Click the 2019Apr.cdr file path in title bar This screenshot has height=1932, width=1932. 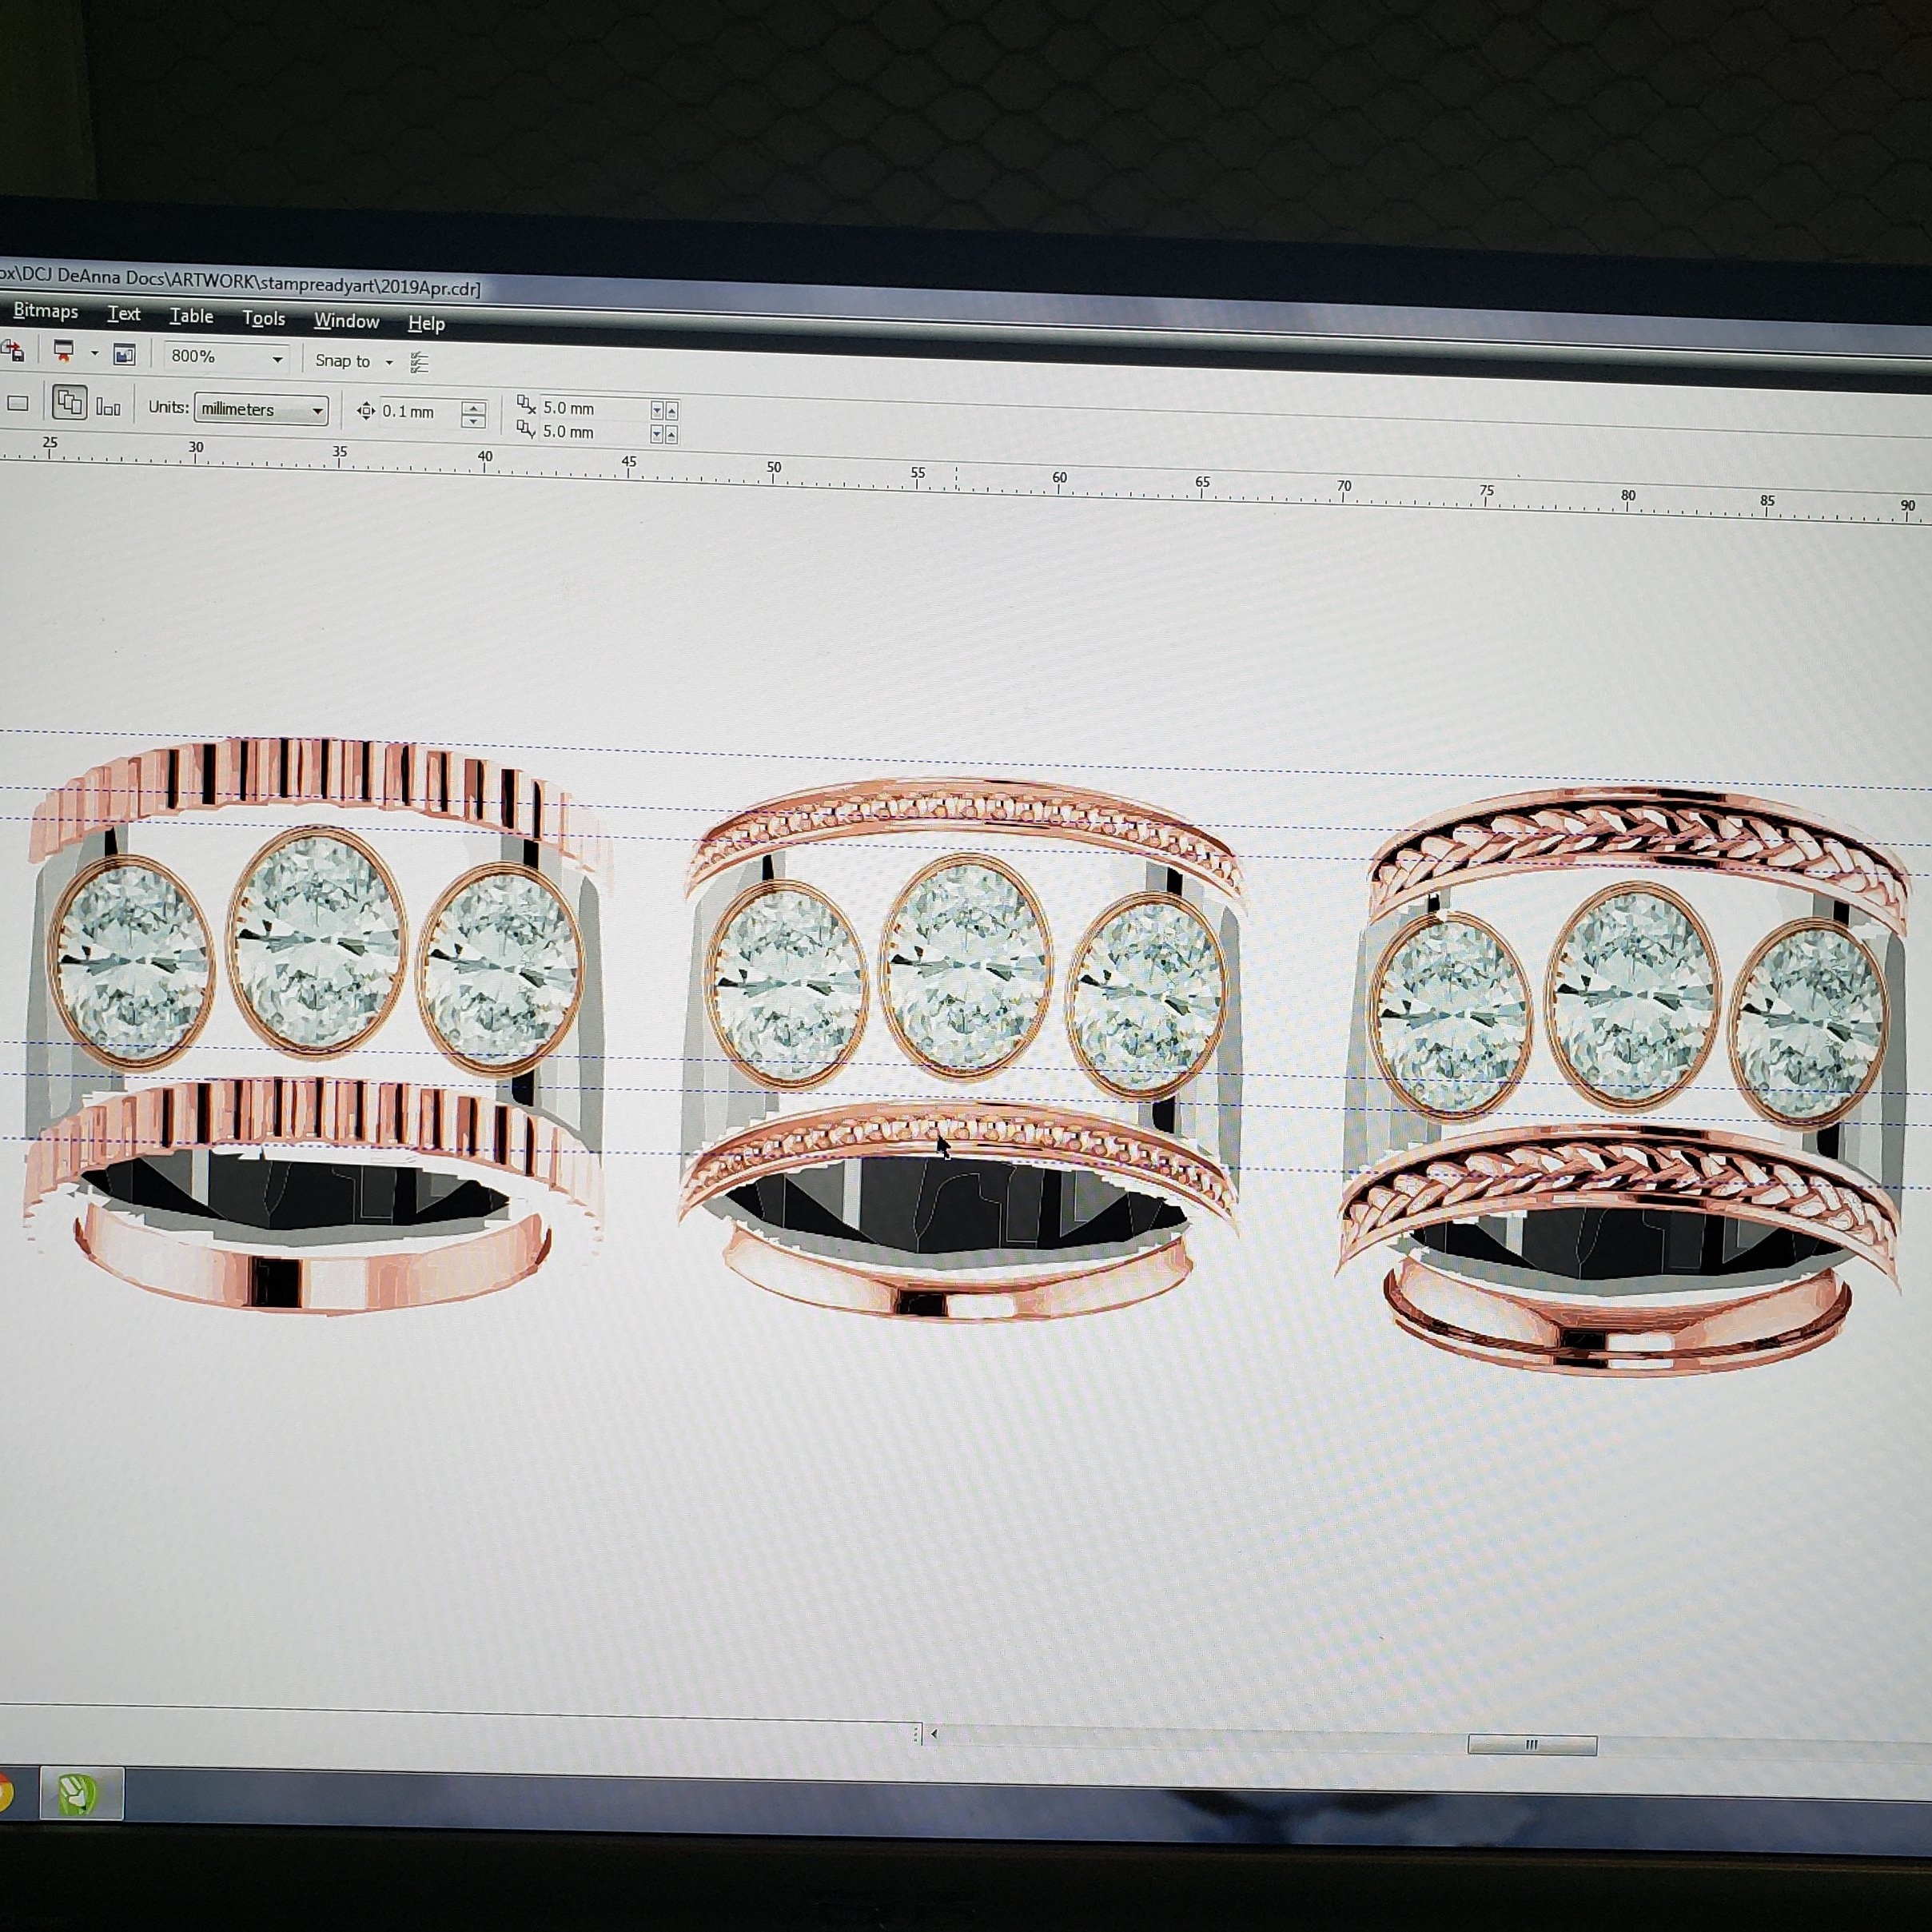pyautogui.click(x=240, y=283)
